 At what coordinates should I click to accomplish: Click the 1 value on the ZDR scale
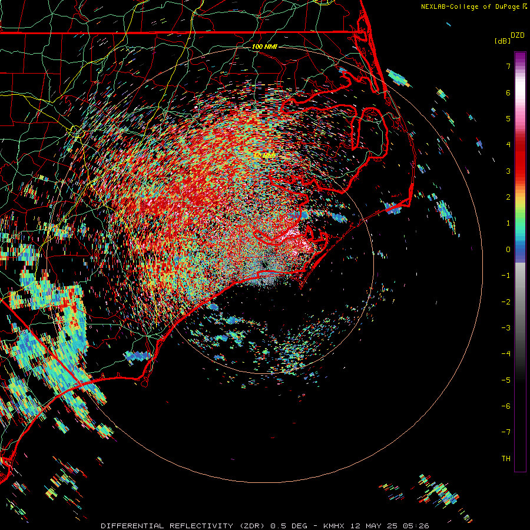pyautogui.click(x=508, y=223)
